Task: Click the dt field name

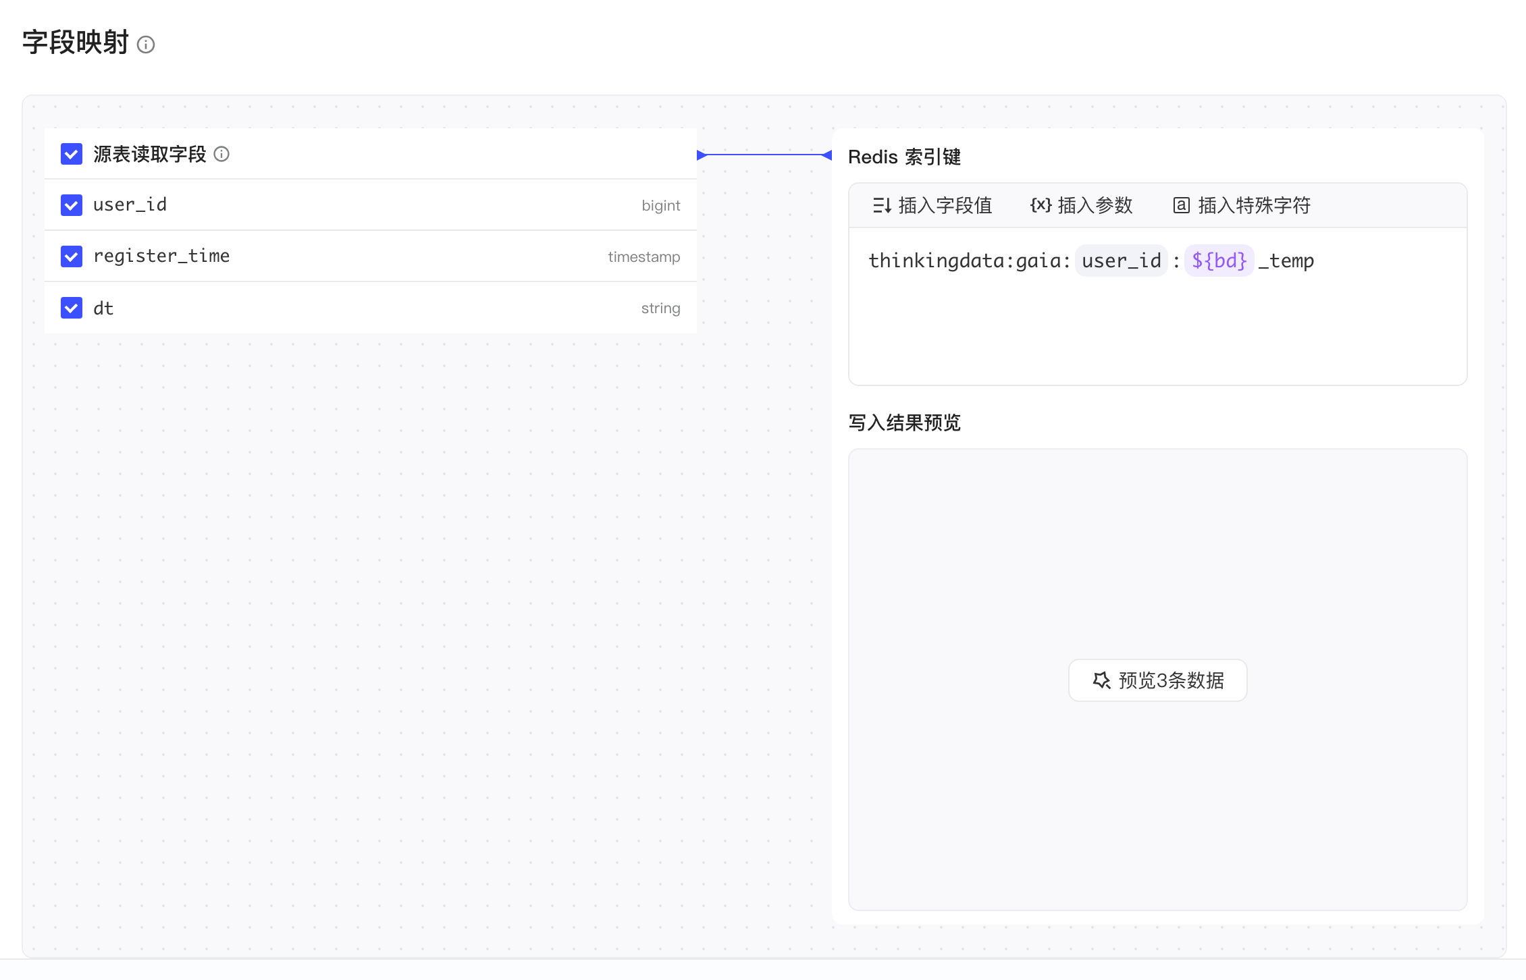Action: click(103, 308)
